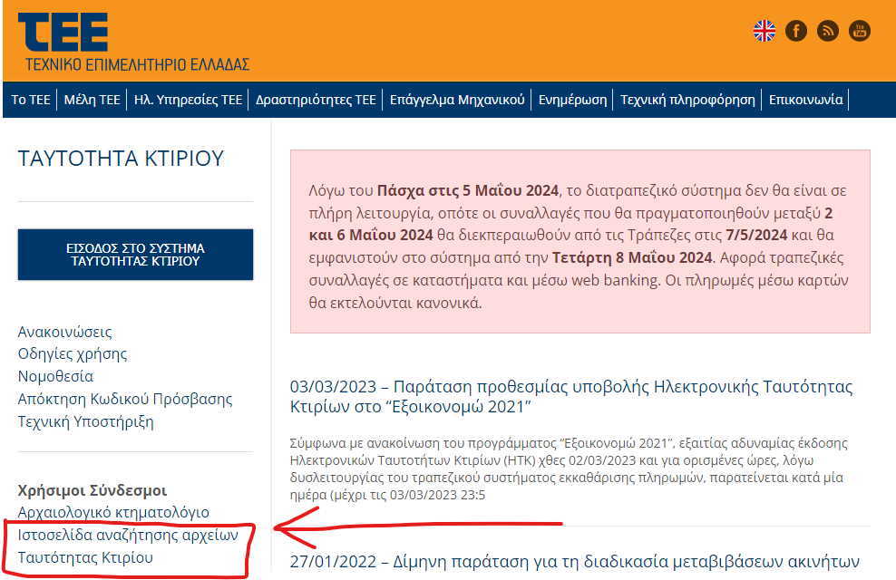Select 'Τεχνική πληροφόρηση' in navigation bar
The height and width of the screenshot is (580, 896).
click(687, 100)
